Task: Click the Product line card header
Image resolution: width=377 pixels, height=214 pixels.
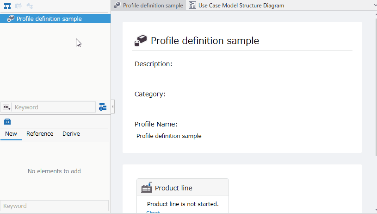Action: tap(183, 187)
